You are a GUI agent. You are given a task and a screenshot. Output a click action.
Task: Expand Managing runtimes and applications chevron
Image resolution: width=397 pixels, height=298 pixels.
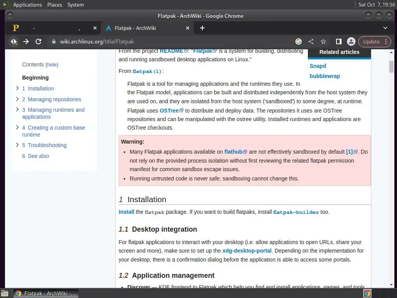[x=17, y=109]
